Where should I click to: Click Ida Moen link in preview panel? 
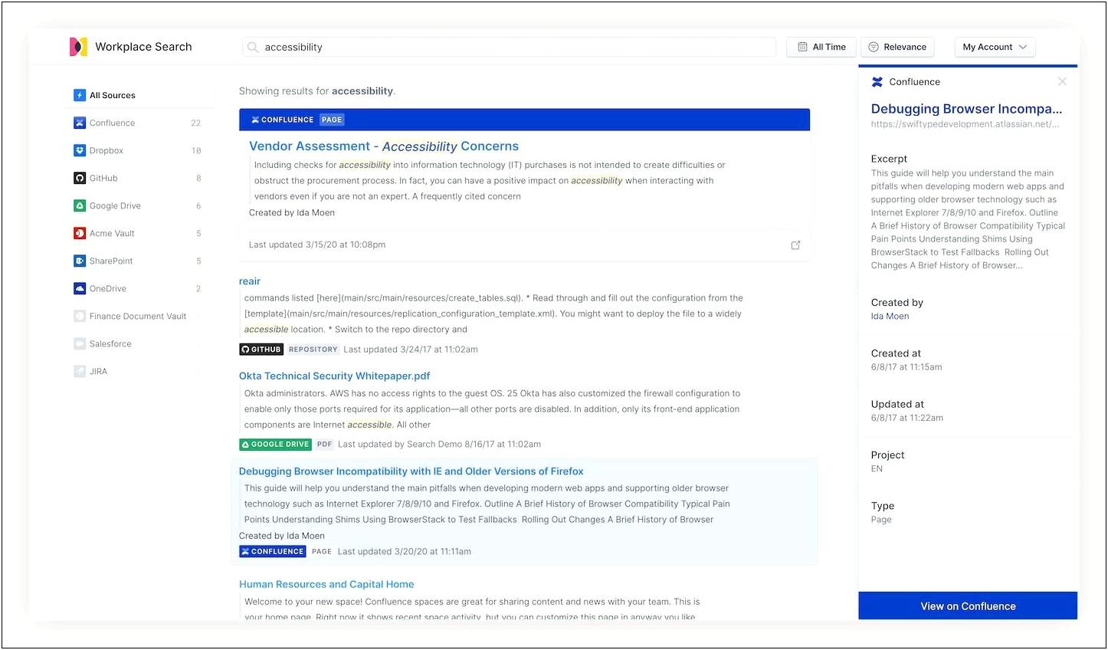[890, 316]
